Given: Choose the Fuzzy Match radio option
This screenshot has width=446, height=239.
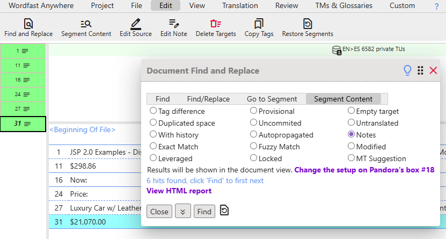Looking at the screenshot, I should [x=253, y=146].
